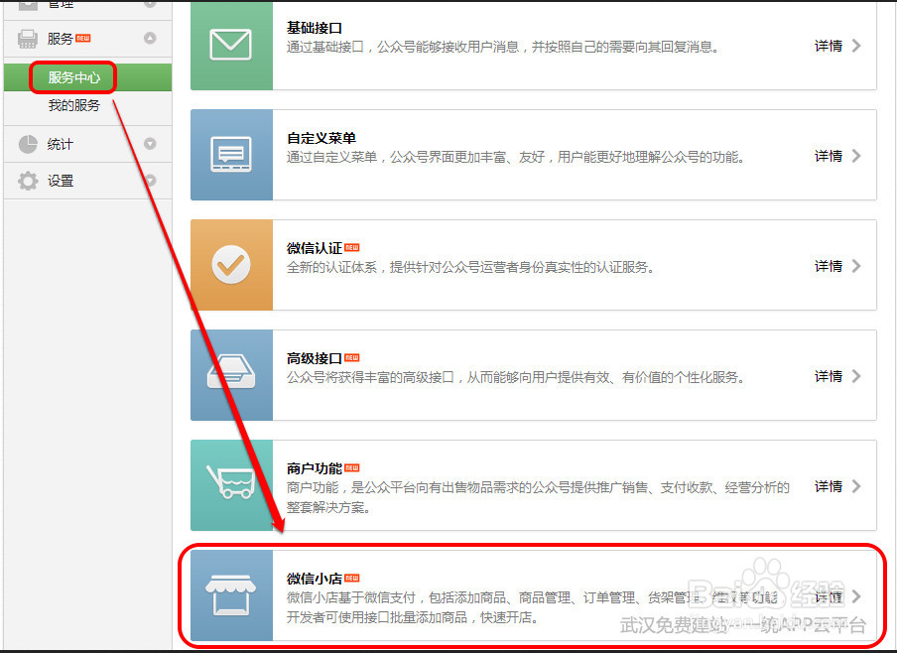Viewport: 897px width, 653px height.
Task: Click the chevron arrow on 高级接口 row
Action: point(855,376)
